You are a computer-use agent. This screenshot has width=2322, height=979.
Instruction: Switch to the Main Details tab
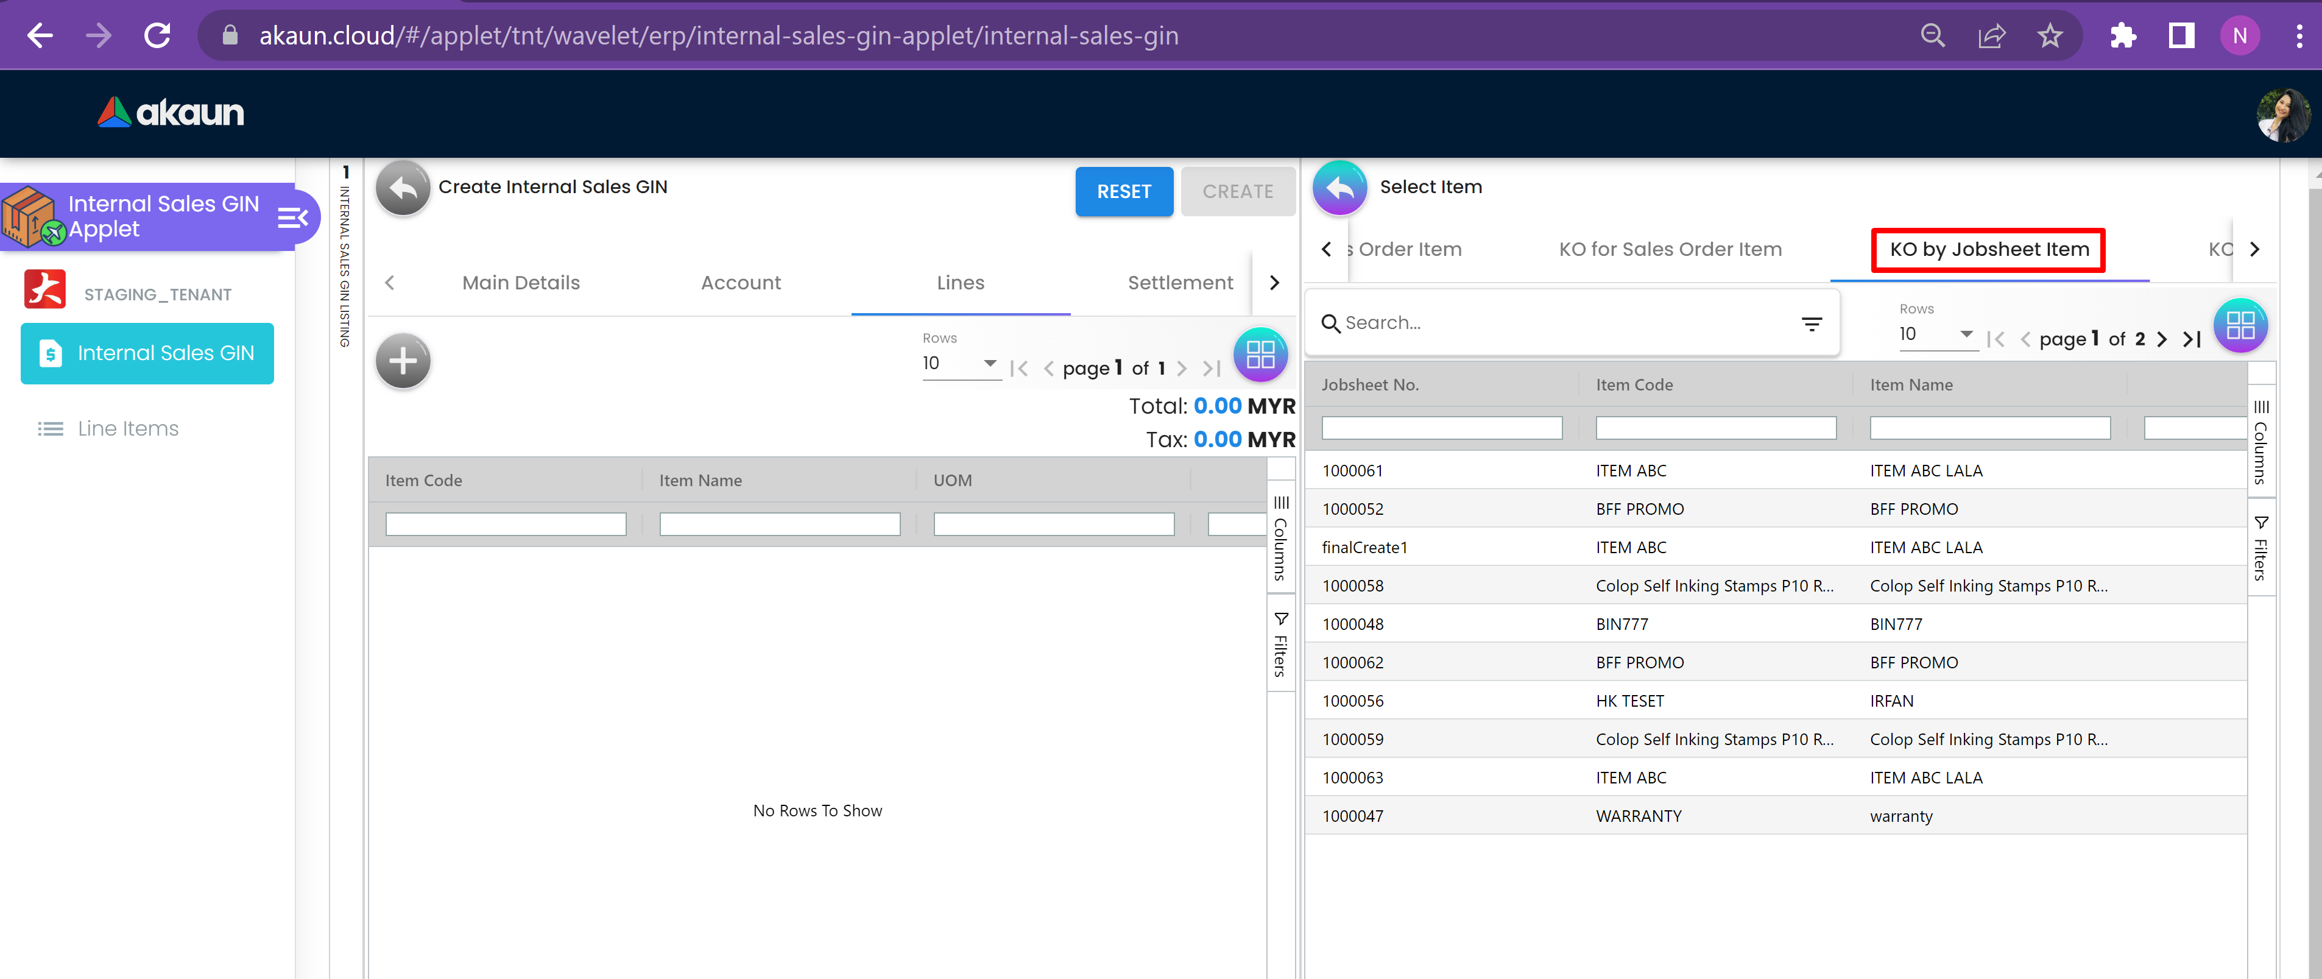point(521,282)
